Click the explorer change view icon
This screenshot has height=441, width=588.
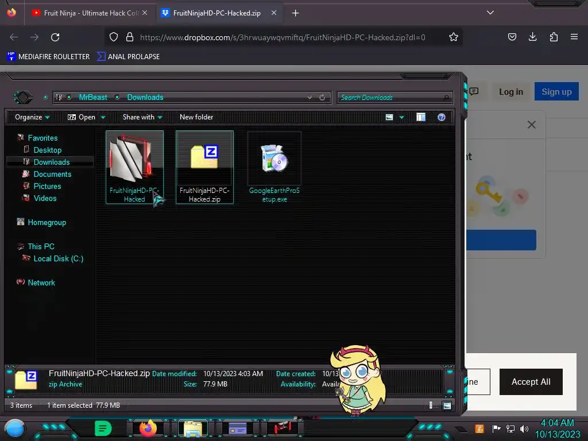tap(389, 117)
